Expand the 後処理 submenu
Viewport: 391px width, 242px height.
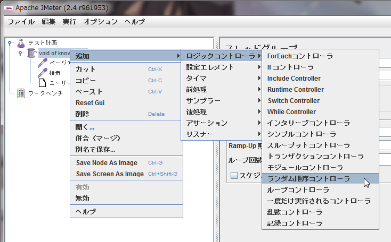[x=221, y=112]
